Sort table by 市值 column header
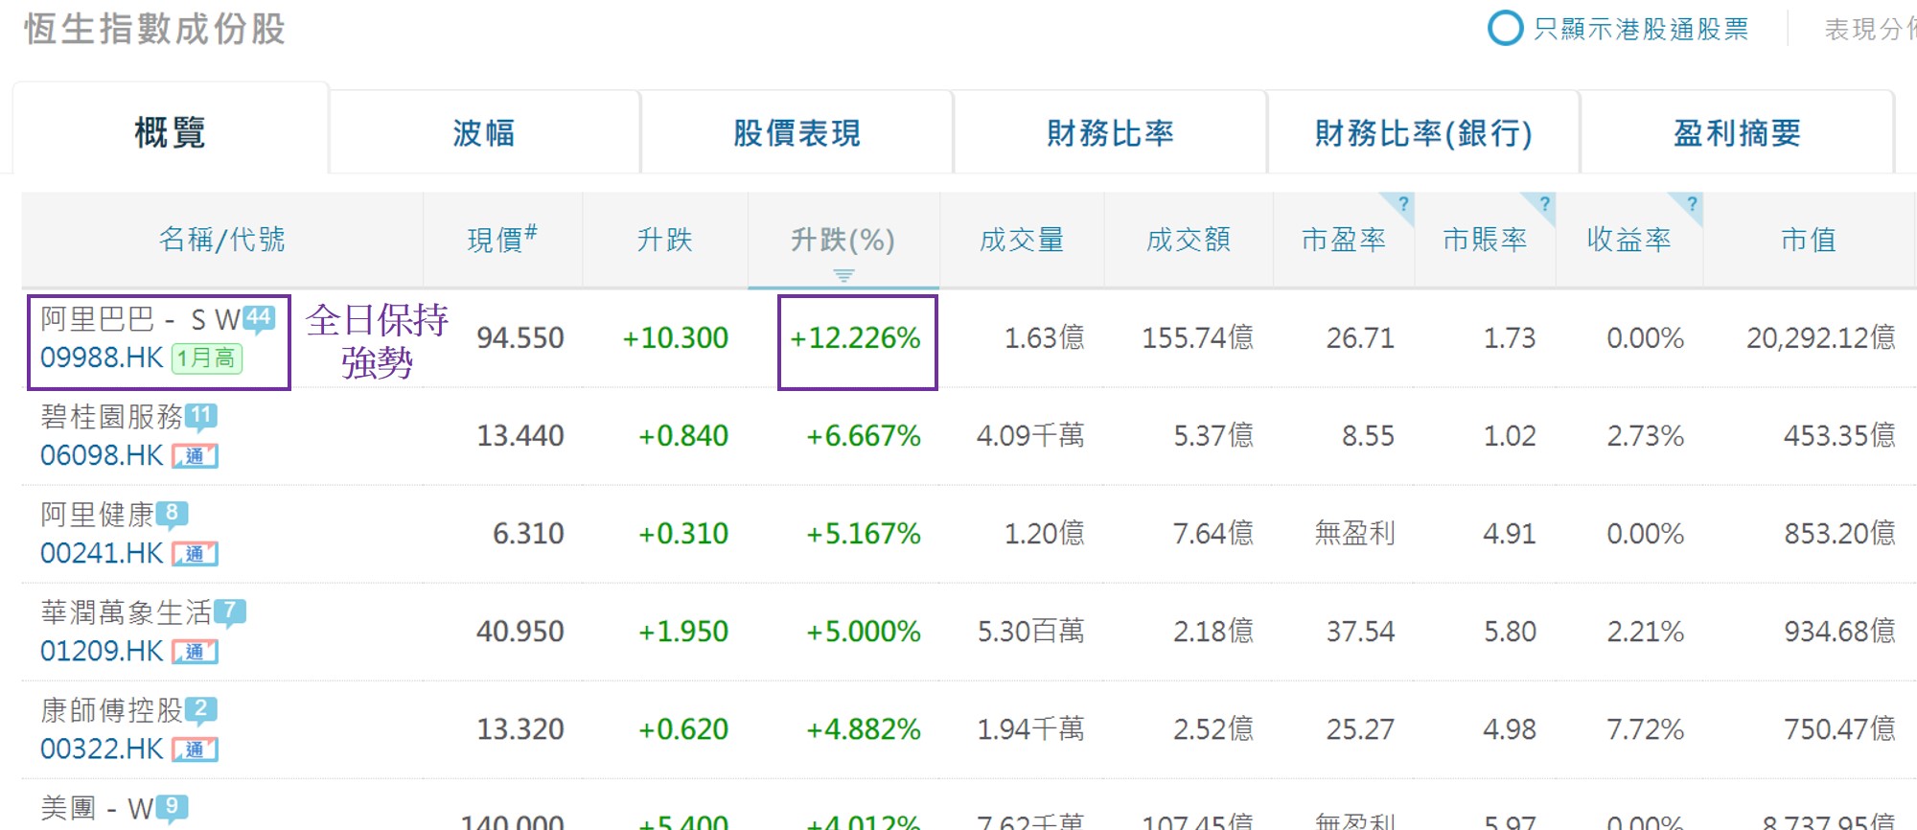The width and height of the screenshot is (1917, 830). [1808, 240]
